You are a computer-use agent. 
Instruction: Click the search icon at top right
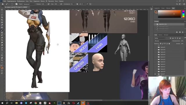pos(177,4)
